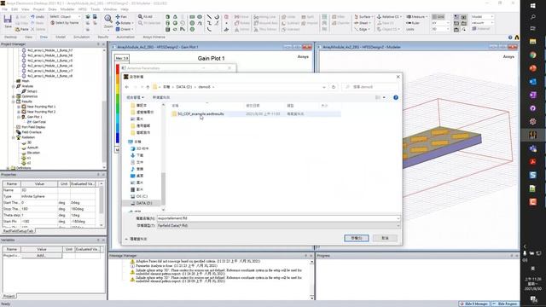
Task: Click the up-one-level arrow in the save dialog
Action: point(148,87)
